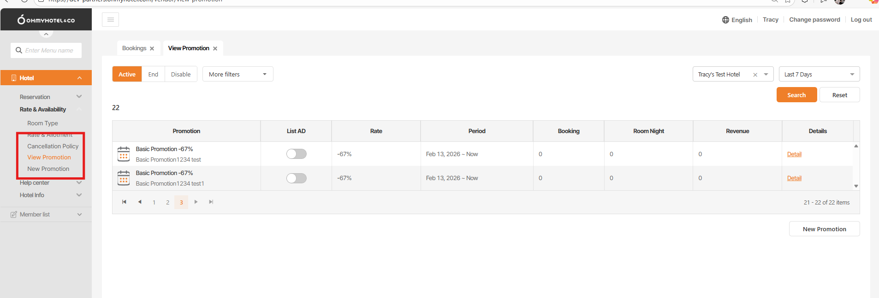879x298 pixels.
Task: Click calendar icon of first Basic Promotion
Action: pos(124,154)
